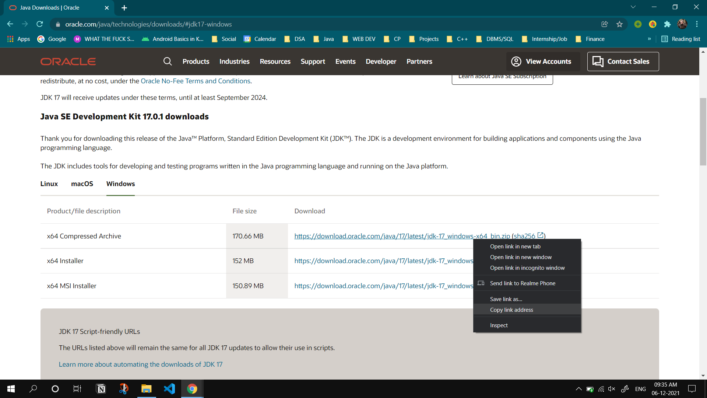707x398 pixels.
Task: Open the DSA bookmarks folder
Action: point(295,39)
